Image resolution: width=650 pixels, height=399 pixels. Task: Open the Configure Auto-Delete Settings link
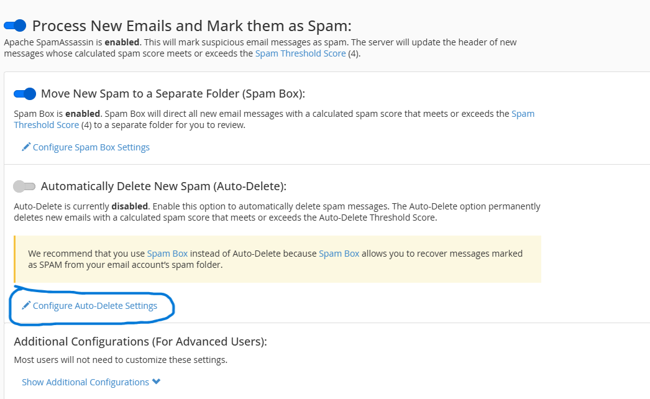94,306
